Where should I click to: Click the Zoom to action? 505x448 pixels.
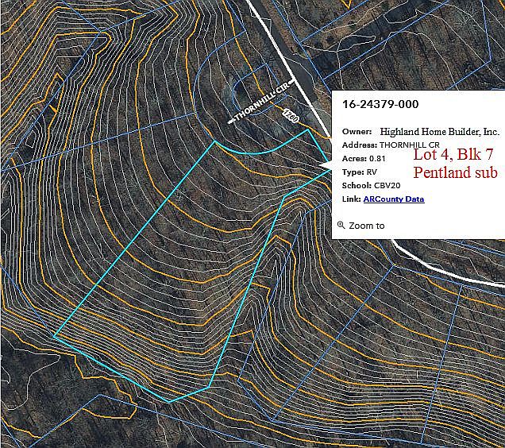tap(367, 226)
